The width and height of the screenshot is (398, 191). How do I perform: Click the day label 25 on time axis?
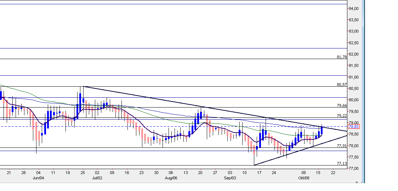(x=83, y=173)
